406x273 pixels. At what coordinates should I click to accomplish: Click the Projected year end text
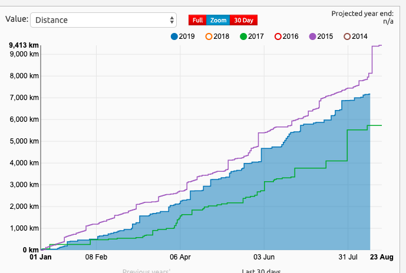[365, 13]
